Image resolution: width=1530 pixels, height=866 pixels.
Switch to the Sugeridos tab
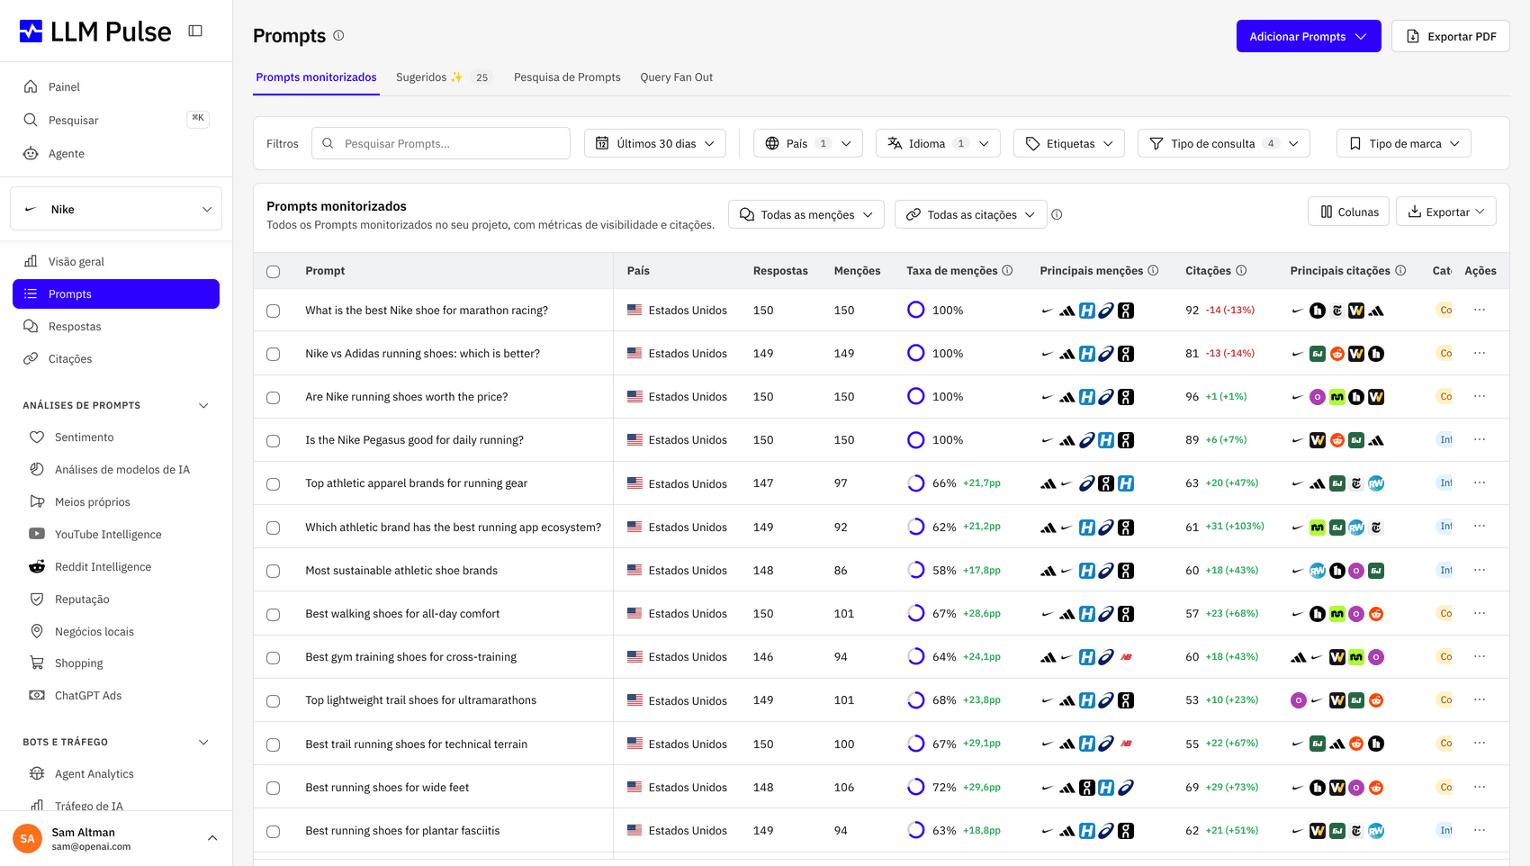coord(445,77)
